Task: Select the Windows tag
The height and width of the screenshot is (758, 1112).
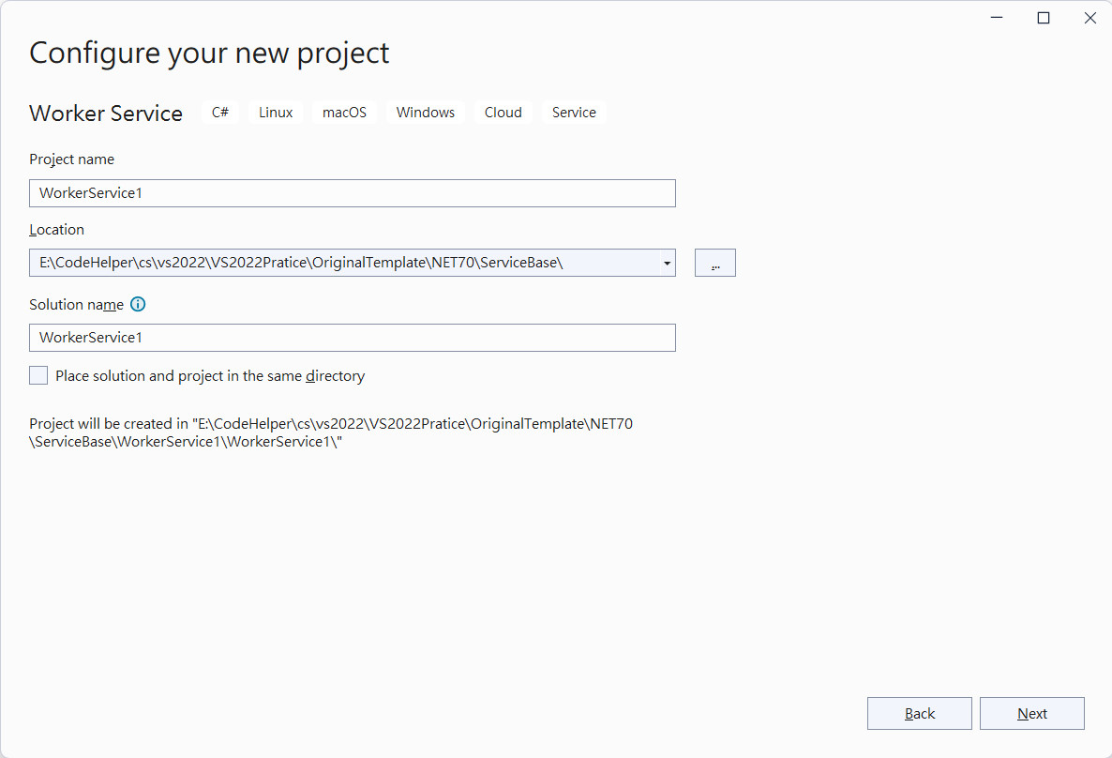Action: click(426, 113)
